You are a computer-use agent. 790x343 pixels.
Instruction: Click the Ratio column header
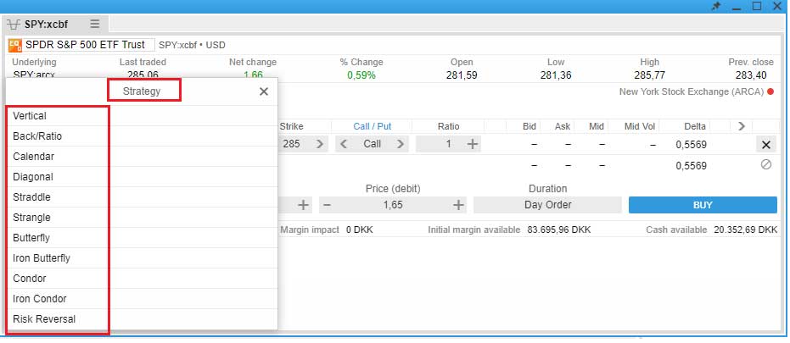point(448,127)
